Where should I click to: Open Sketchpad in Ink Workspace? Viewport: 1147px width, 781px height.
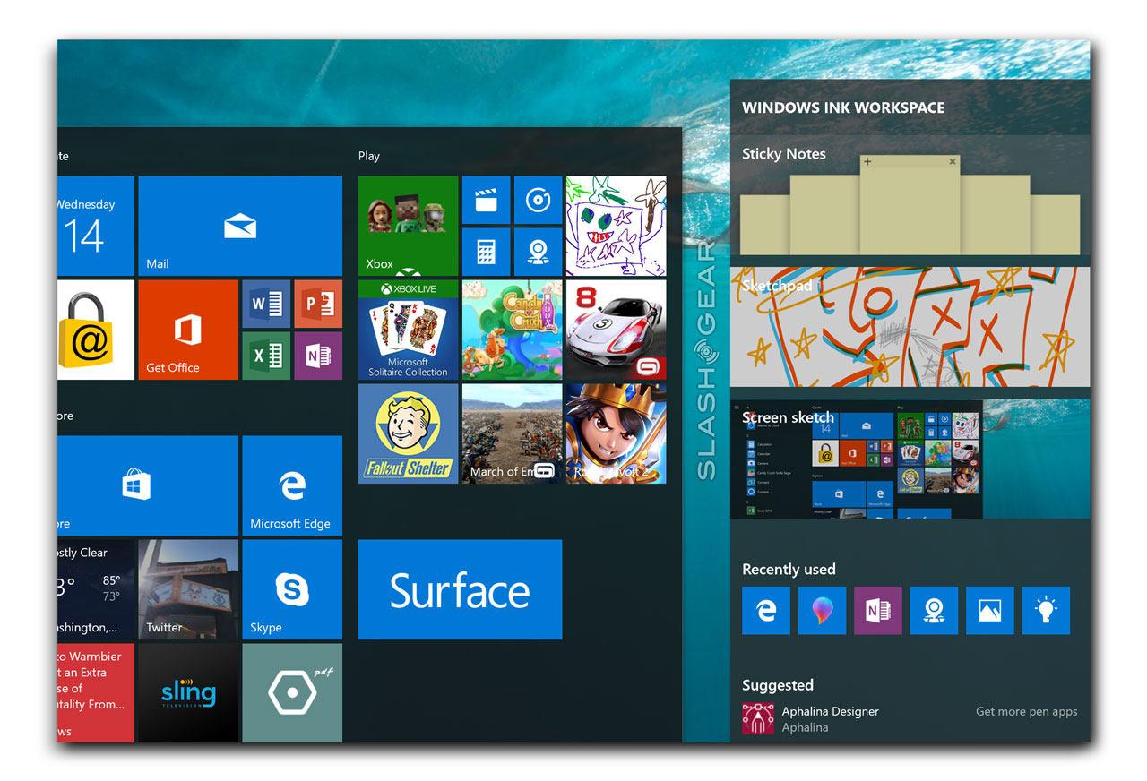coord(910,327)
